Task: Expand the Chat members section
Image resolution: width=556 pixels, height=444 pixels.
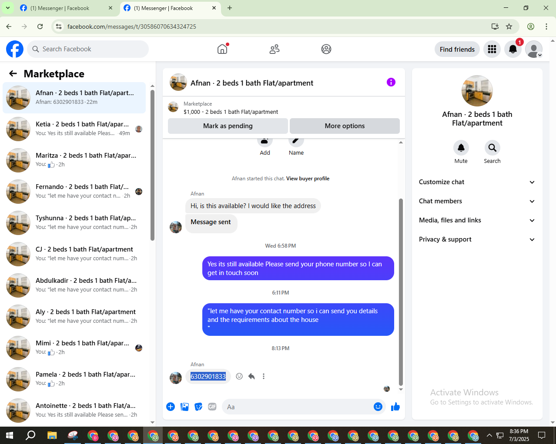Action: (x=477, y=201)
